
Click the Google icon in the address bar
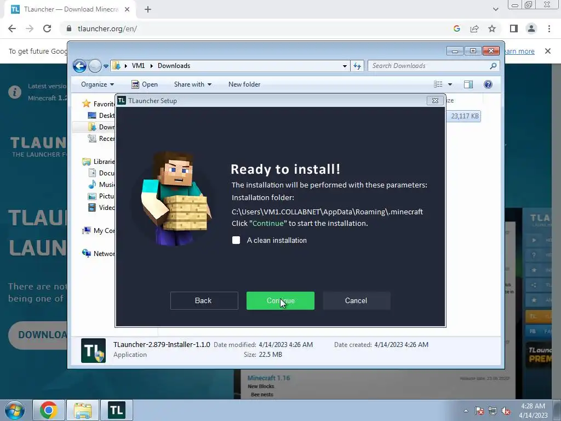[456, 29]
